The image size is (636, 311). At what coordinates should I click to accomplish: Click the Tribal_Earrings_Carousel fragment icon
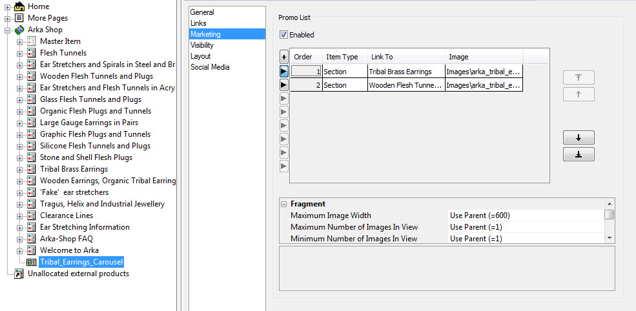click(31, 262)
